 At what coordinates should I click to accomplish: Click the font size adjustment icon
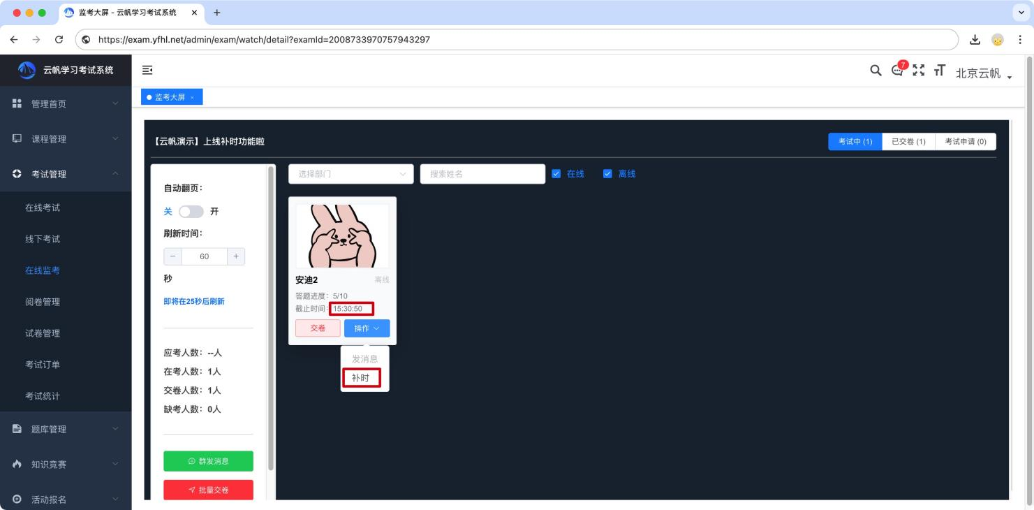coord(940,71)
